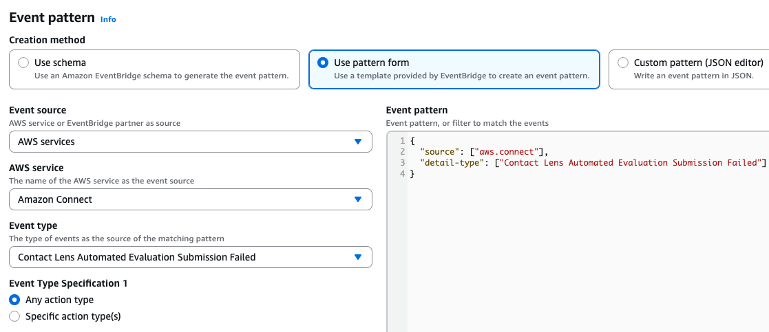
Task: Open the dropdown showing Amazon Connect
Action: (190, 199)
